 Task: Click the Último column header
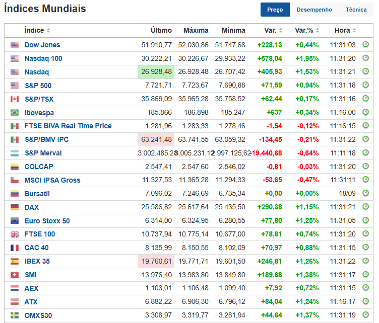(x=161, y=30)
